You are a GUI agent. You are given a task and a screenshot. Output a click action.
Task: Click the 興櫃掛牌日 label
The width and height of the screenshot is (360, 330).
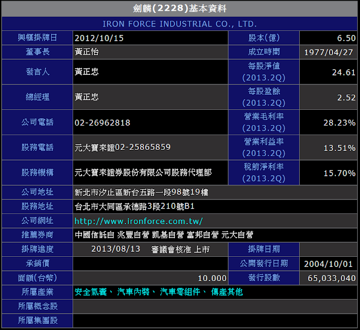(x=38, y=38)
